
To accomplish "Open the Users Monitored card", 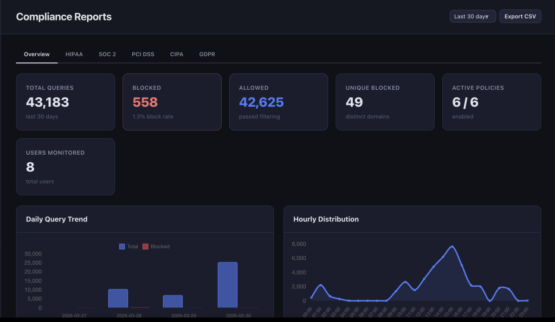I will tap(65, 167).
